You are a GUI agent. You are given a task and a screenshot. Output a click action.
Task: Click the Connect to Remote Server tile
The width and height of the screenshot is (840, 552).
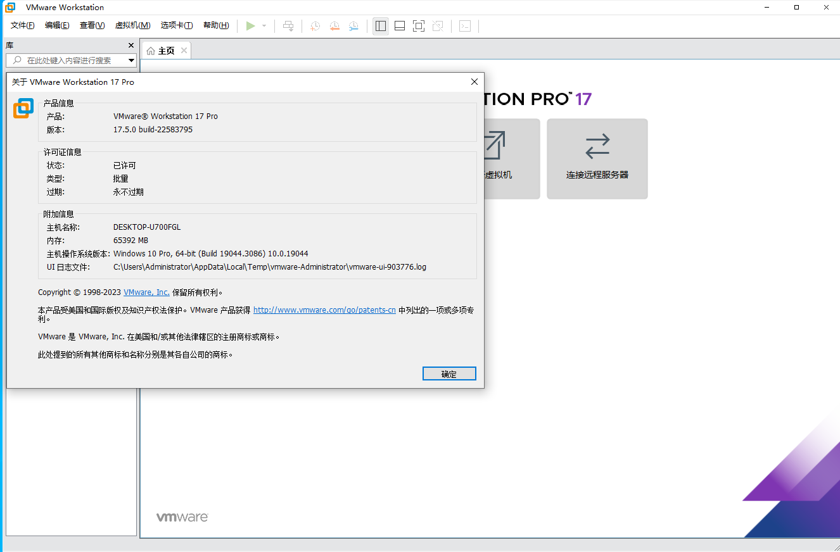[x=596, y=159]
